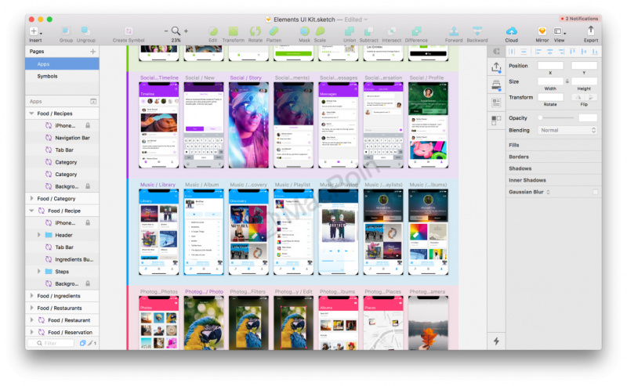This screenshot has width=627, height=386.
Task: Click the Export icon in toolbar
Action: pos(590,31)
